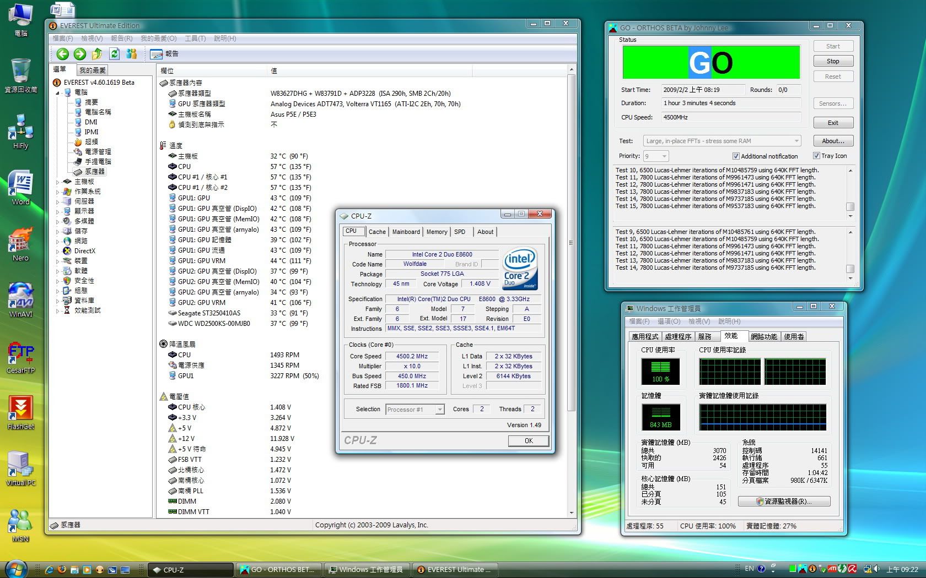Open the EVEREST 檔案(F) menu
The height and width of the screenshot is (578, 926).
62,39
